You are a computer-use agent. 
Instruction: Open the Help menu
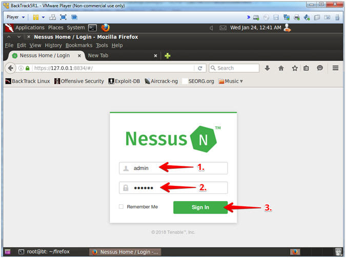click(x=117, y=46)
